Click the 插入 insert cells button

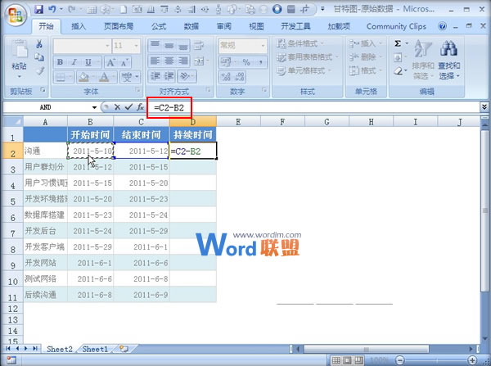click(366, 43)
